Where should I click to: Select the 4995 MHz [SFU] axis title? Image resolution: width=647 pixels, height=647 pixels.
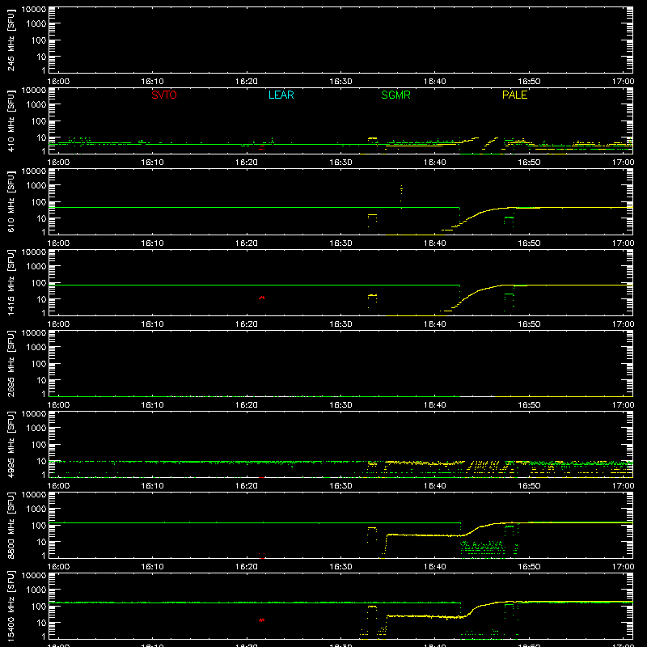[x=11, y=444]
